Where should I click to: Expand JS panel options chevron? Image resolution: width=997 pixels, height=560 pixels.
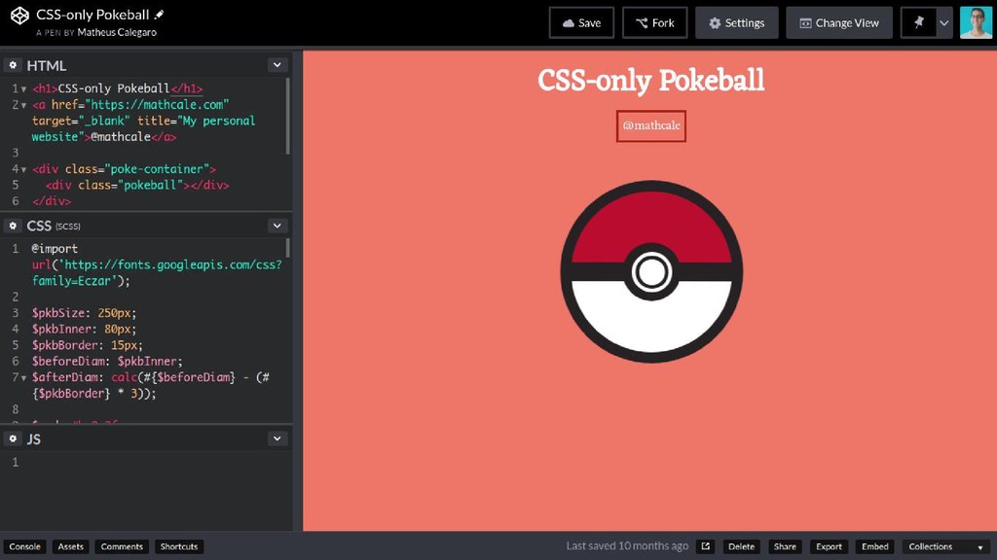pyautogui.click(x=277, y=438)
